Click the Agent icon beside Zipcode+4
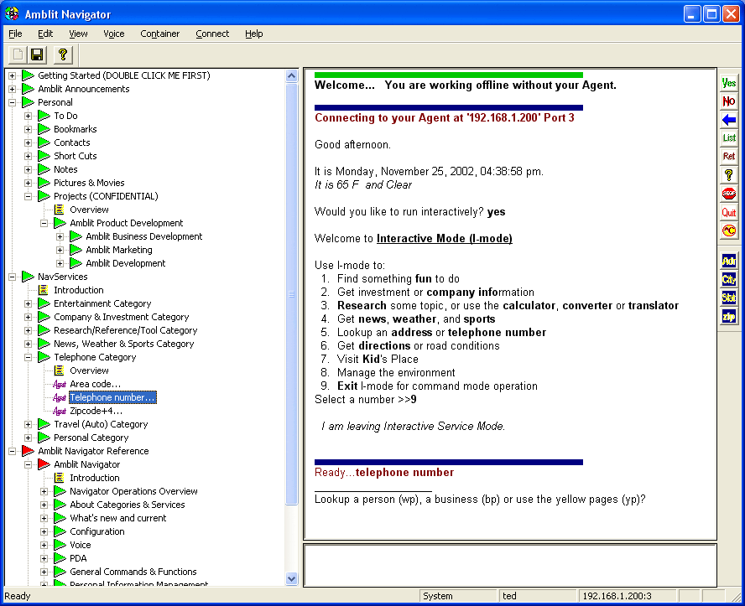This screenshot has width=745, height=606. click(x=60, y=411)
